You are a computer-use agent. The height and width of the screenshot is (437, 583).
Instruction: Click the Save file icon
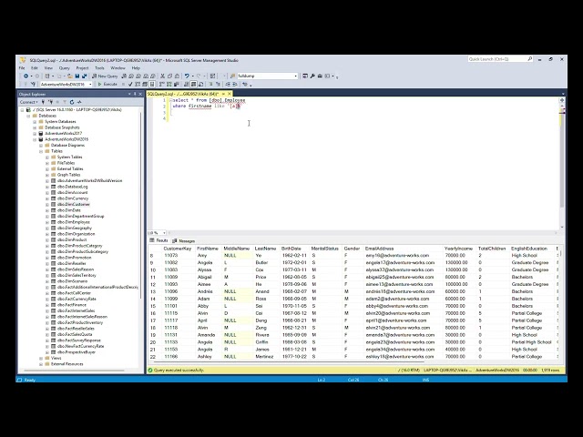pos(77,76)
